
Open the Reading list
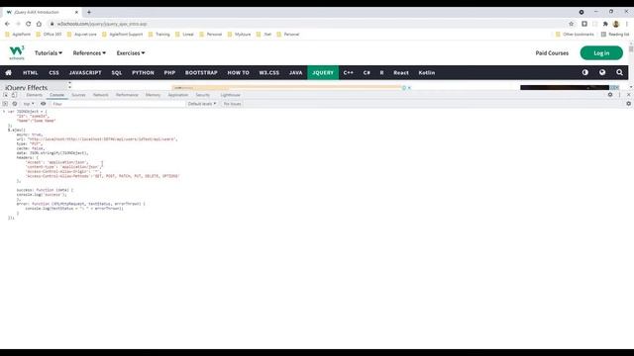pyautogui.click(x=615, y=35)
